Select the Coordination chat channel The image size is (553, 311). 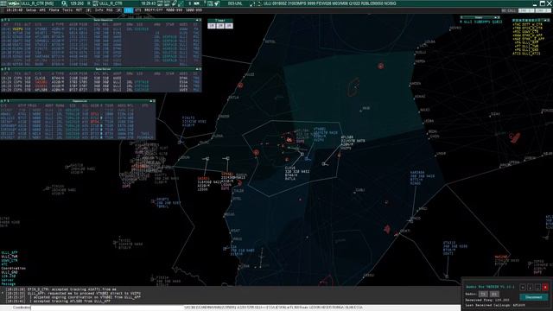14,269
